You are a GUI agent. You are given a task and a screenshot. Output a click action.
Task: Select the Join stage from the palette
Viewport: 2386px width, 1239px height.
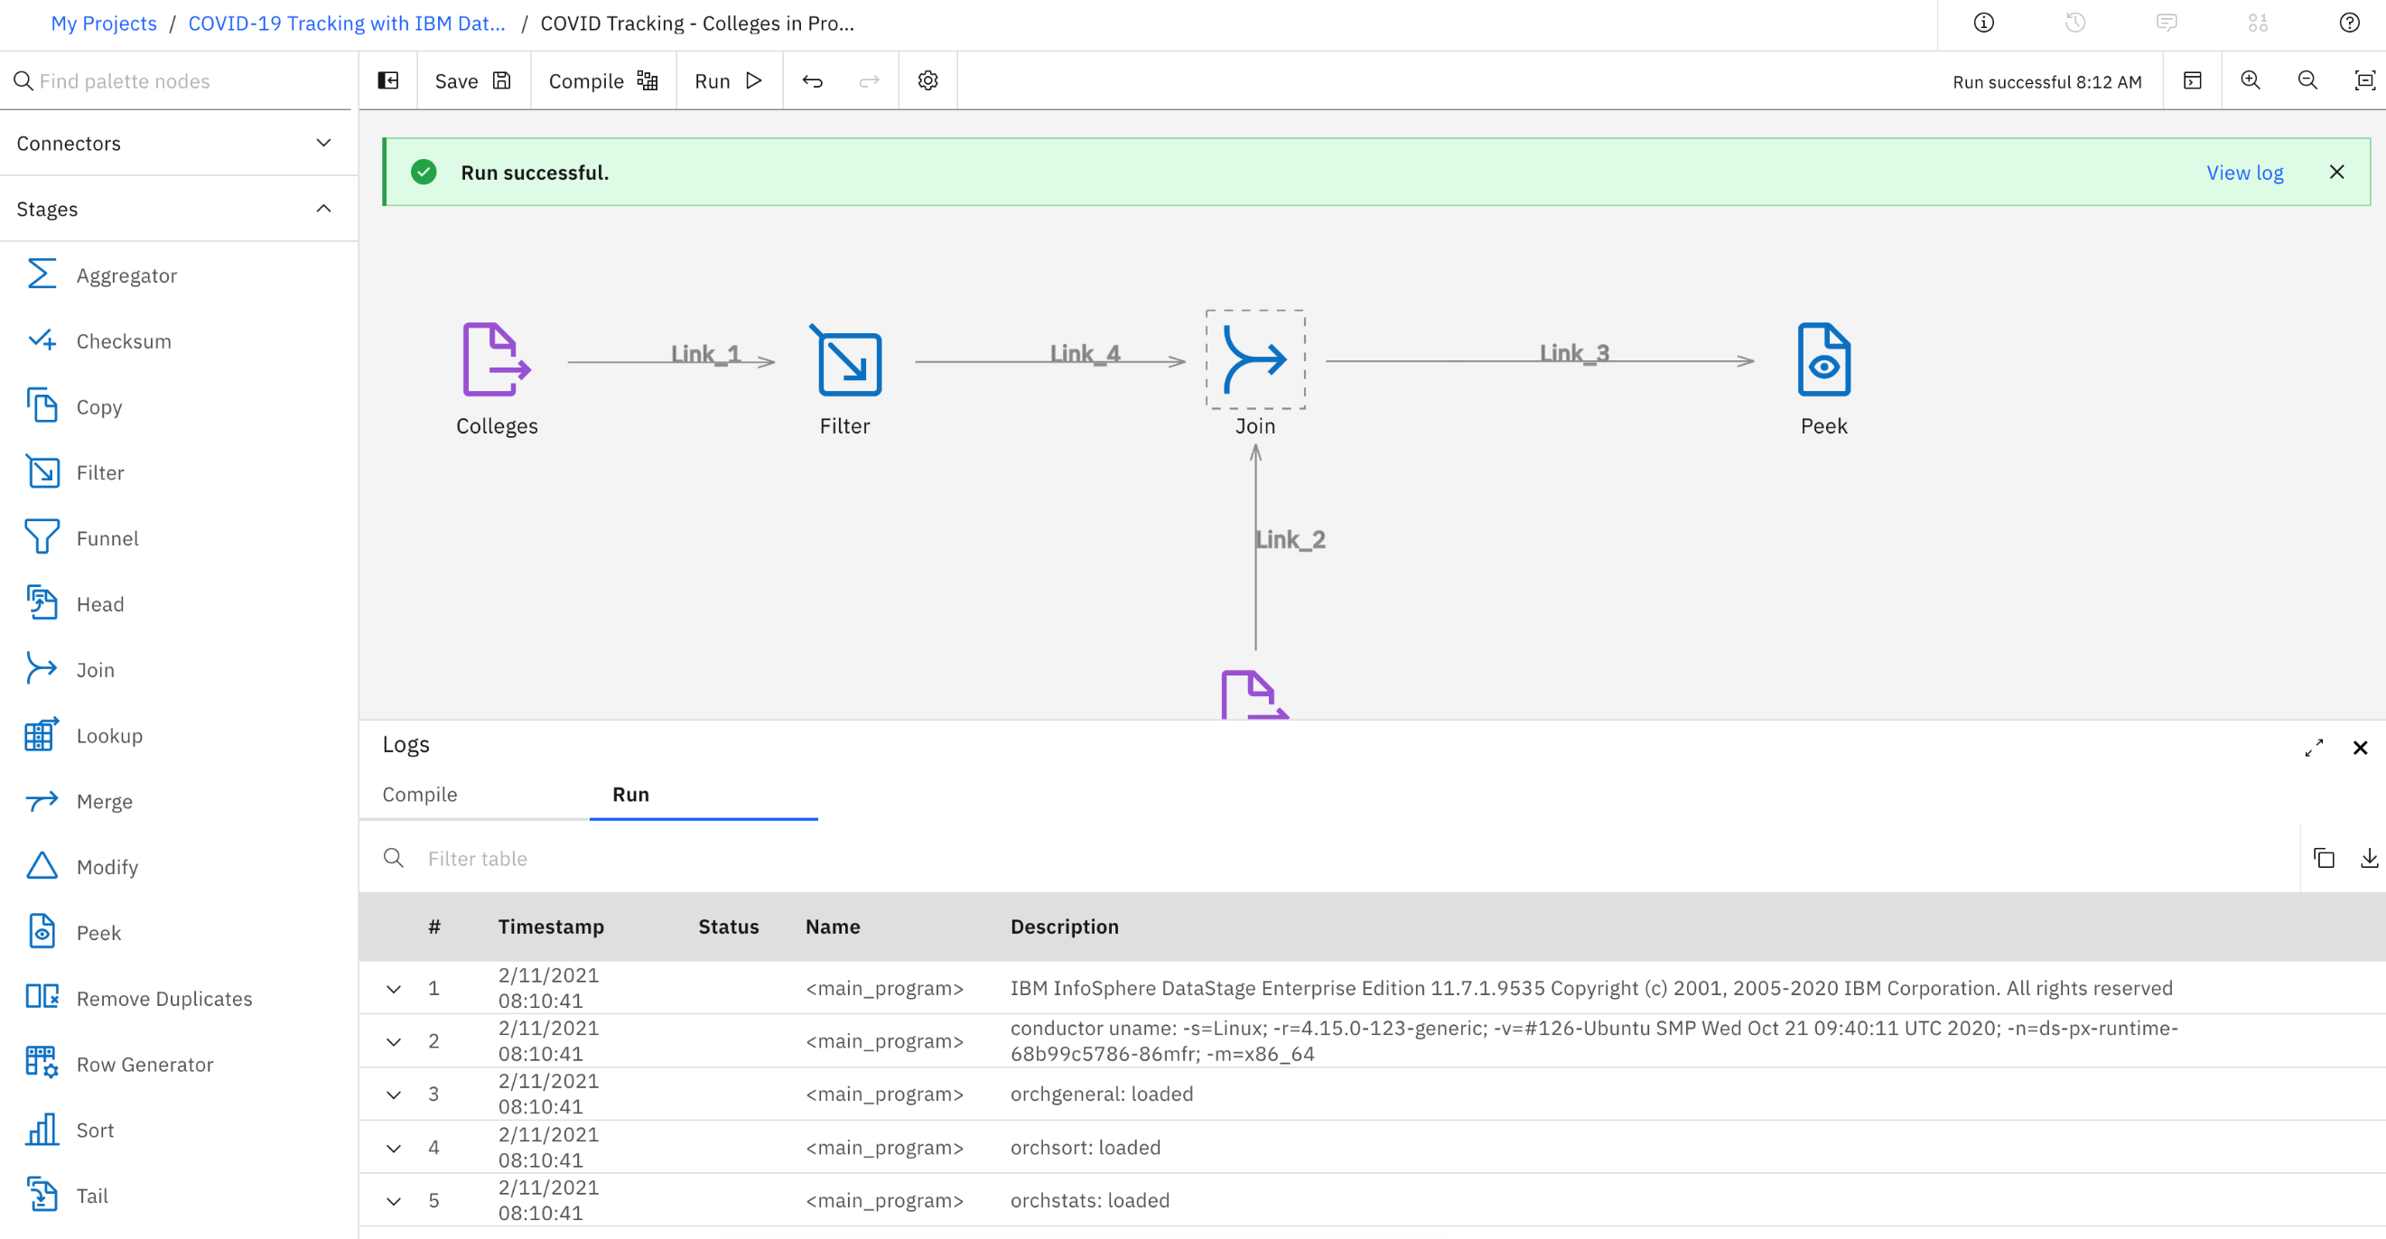pyautogui.click(x=95, y=668)
